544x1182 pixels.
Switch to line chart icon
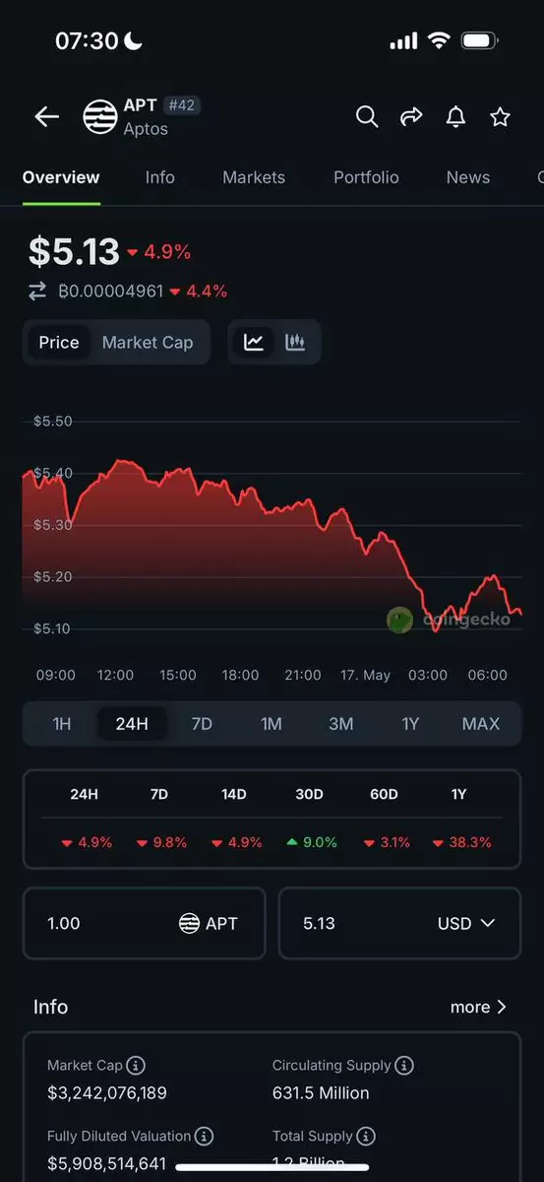click(x=254, y=343)
